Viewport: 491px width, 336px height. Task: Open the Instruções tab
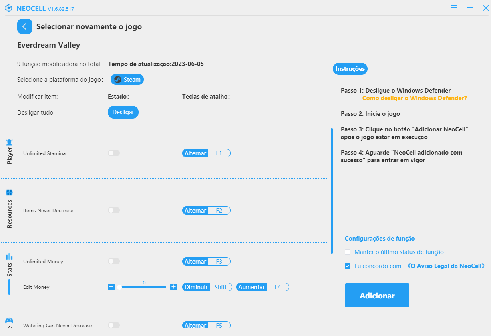tap(350, 69)
